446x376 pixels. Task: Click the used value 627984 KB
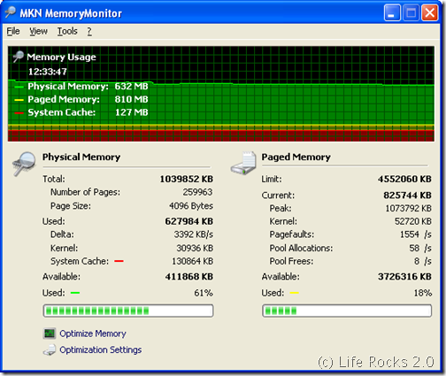click(x=189, y=221)
